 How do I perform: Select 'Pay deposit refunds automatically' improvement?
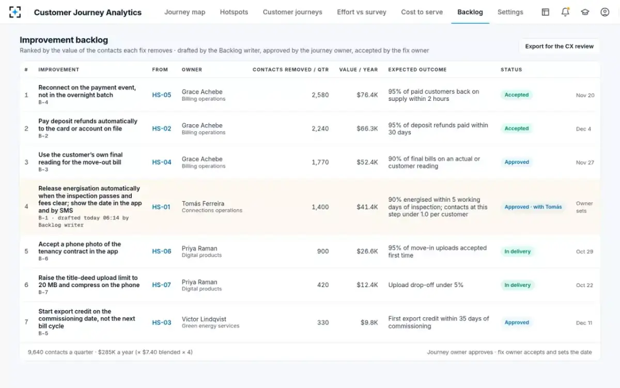[x=88, y=125]
